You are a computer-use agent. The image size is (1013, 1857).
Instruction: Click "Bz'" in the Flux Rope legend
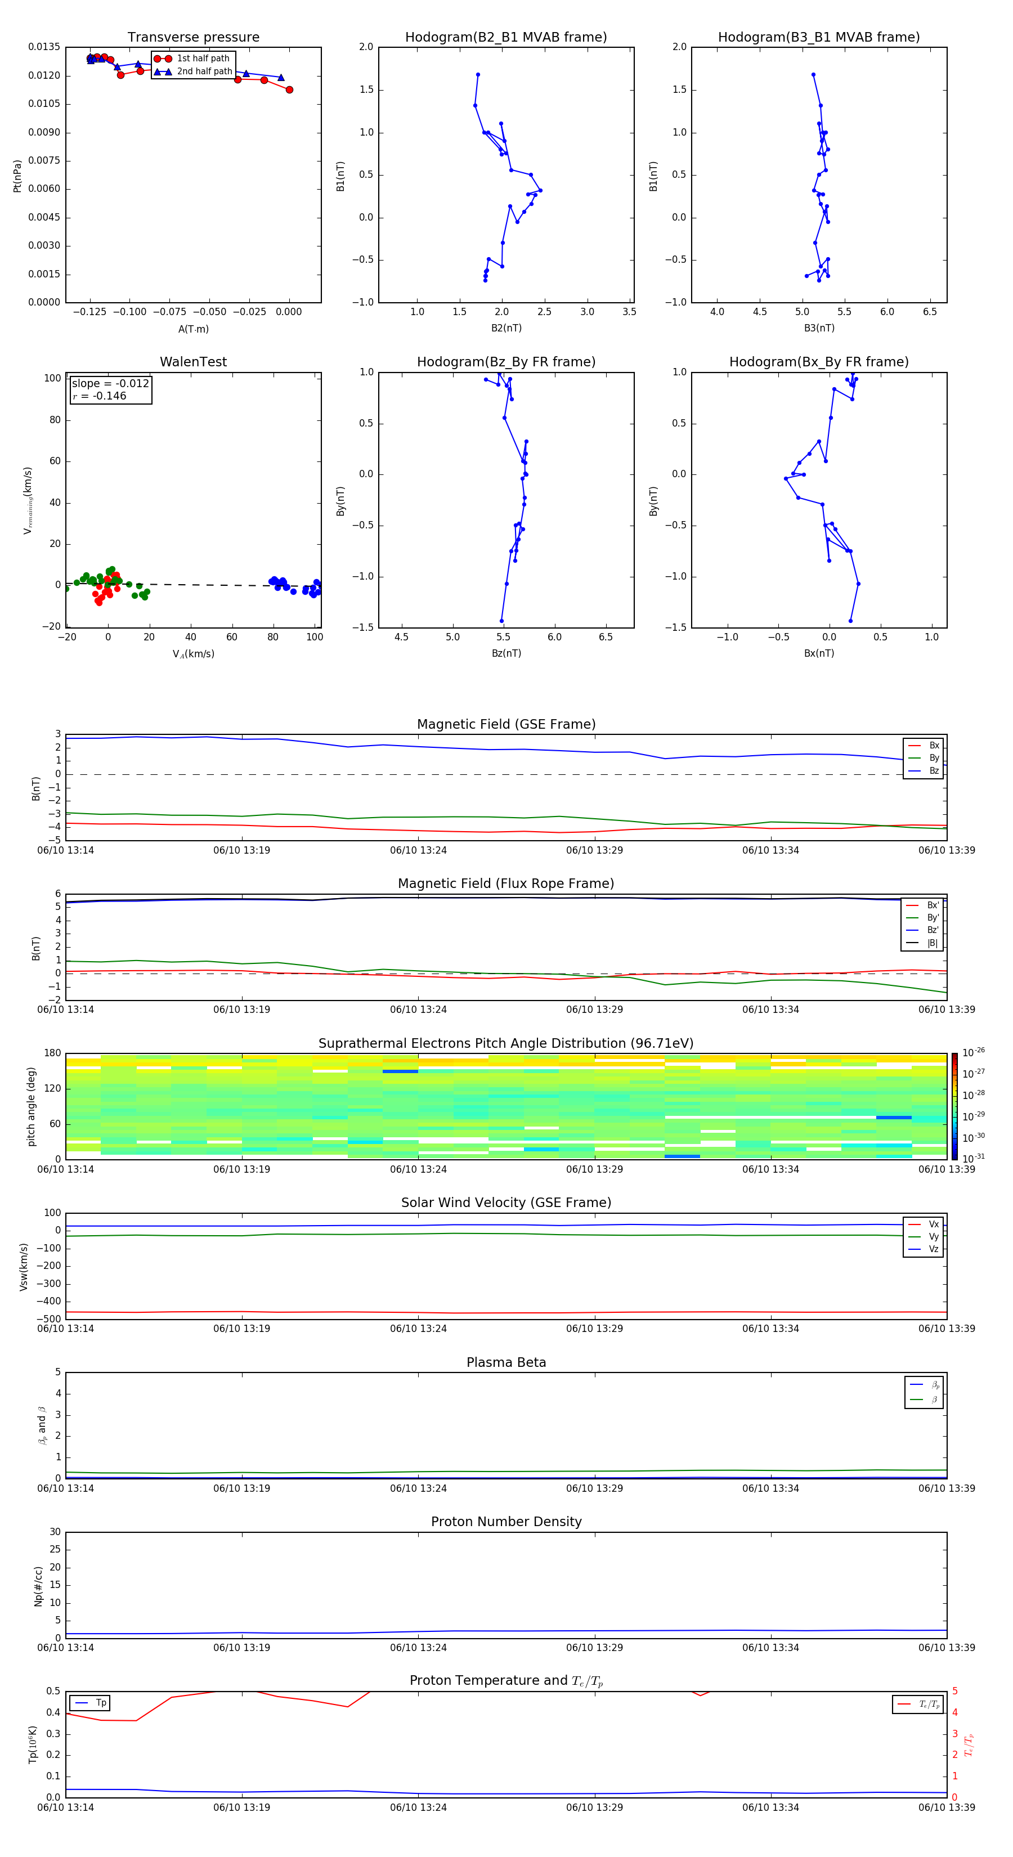pos(933,931)
